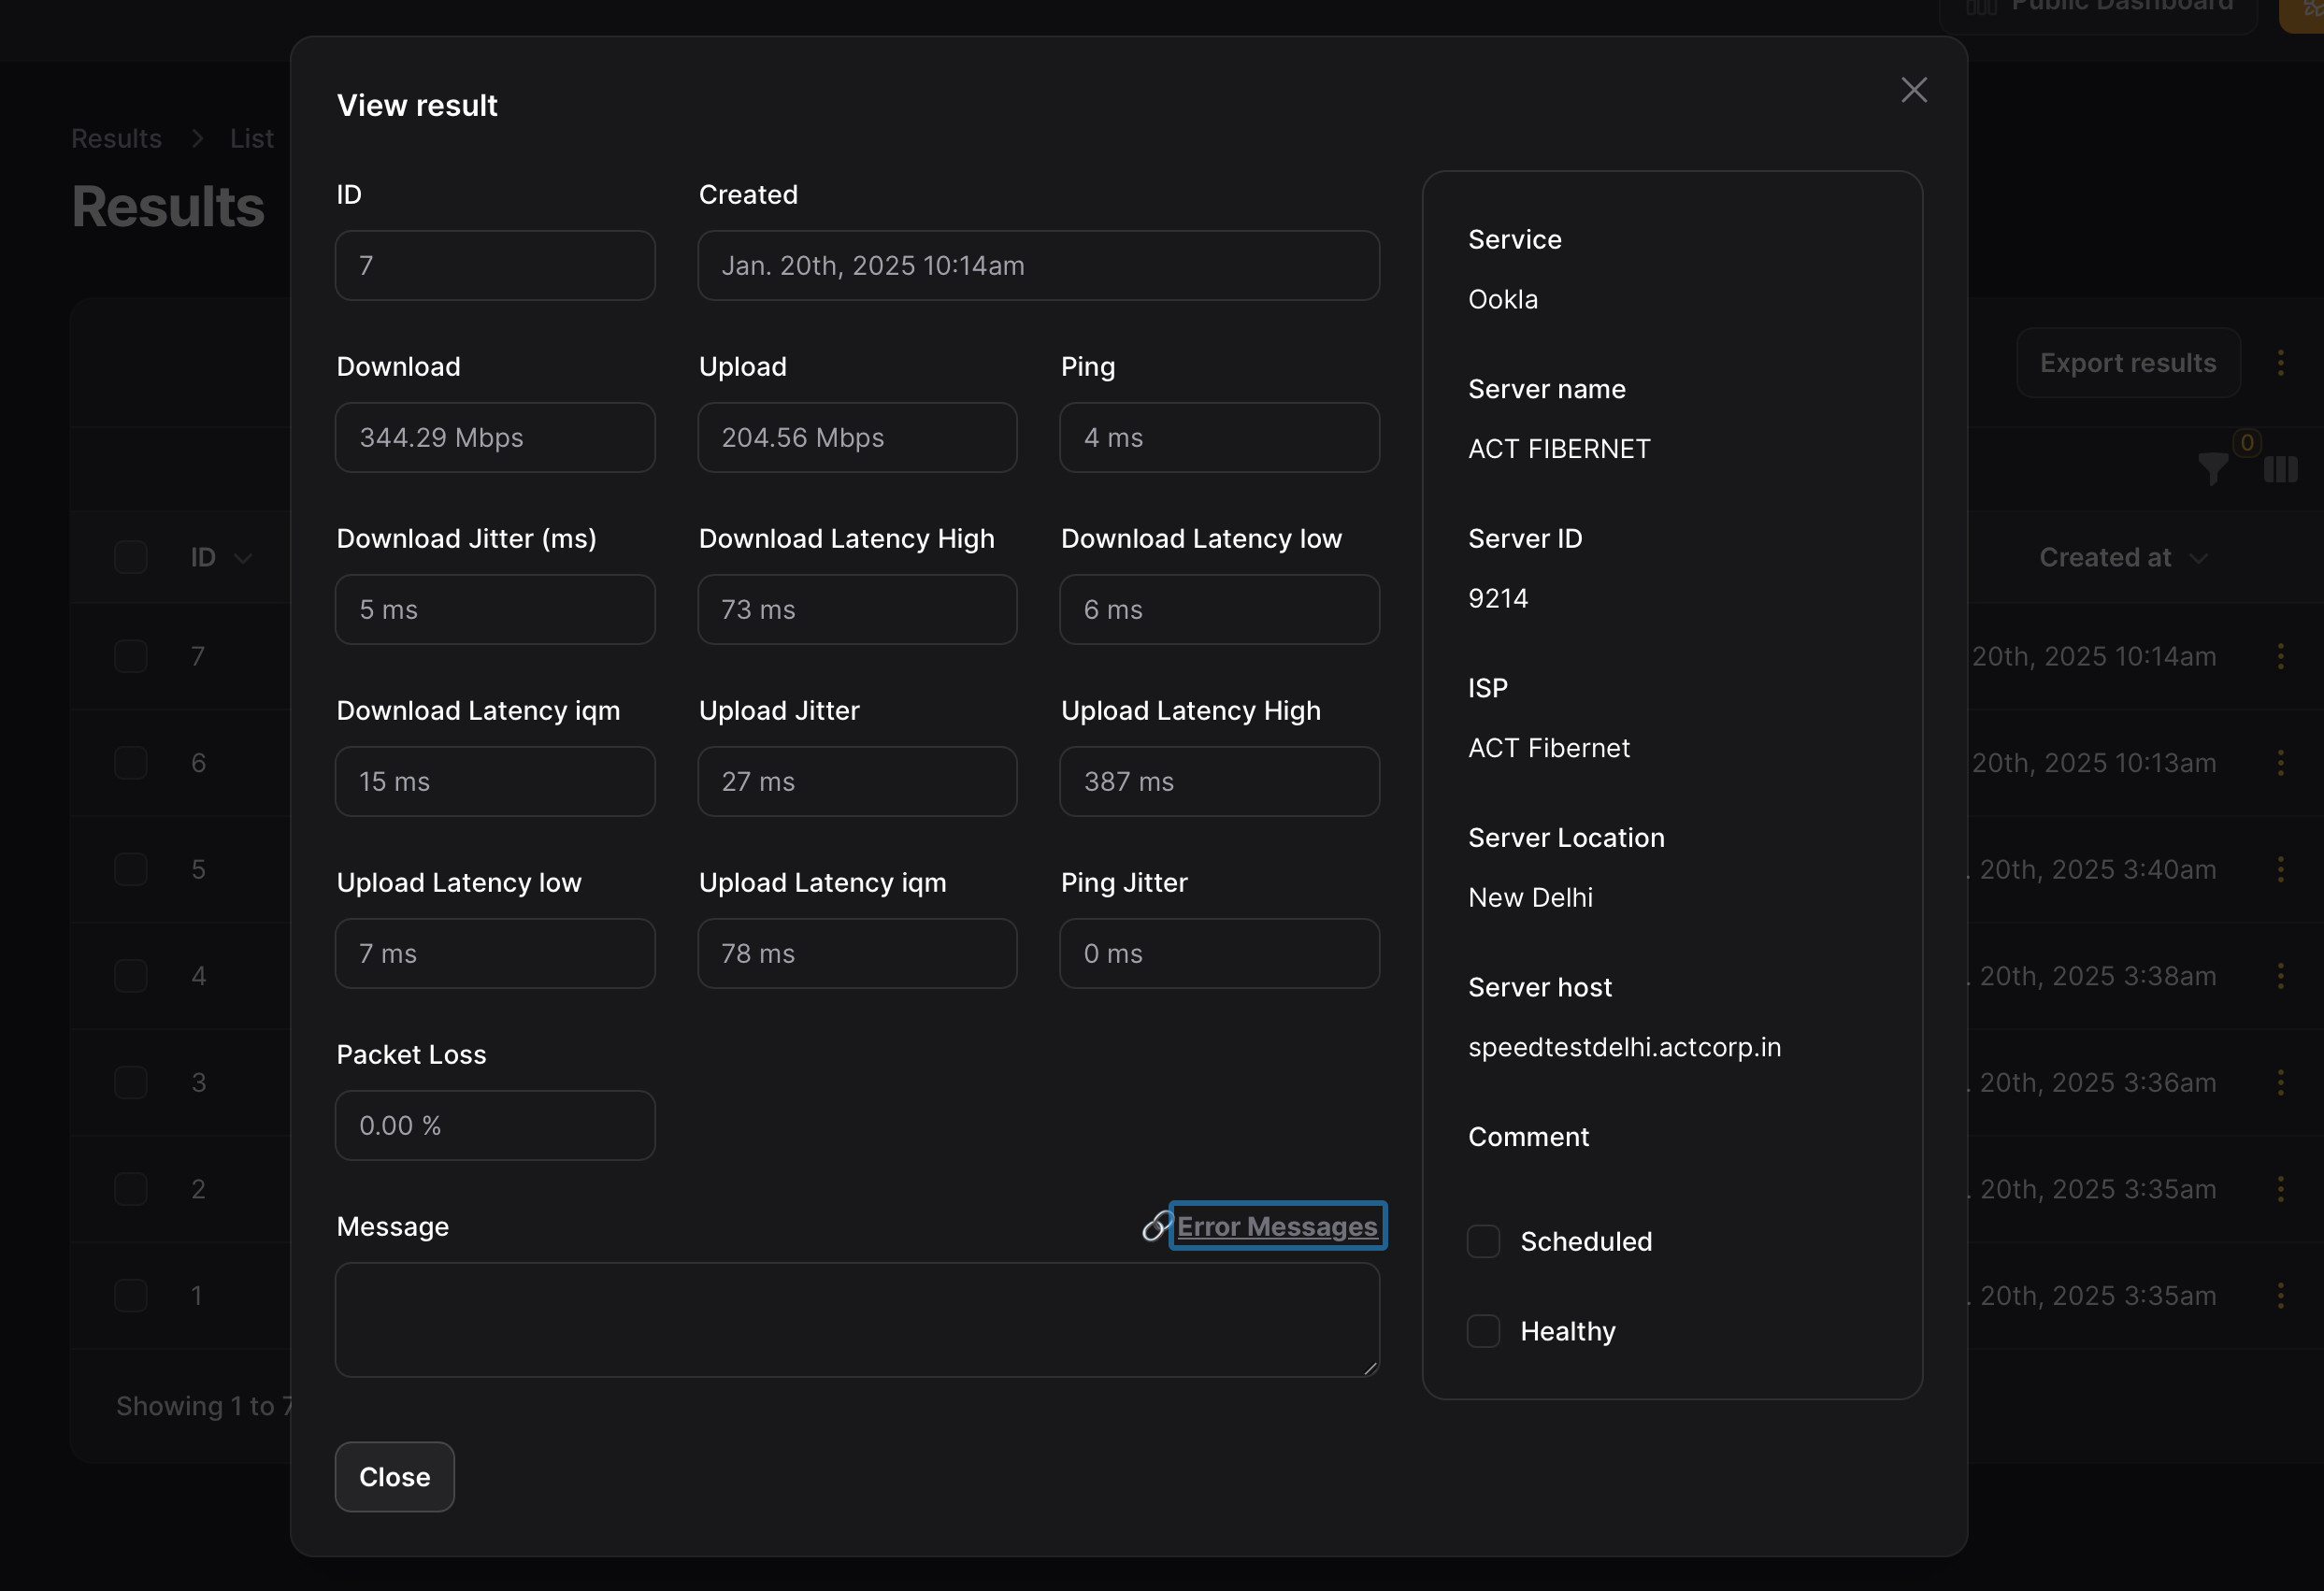
Task: Click the List breadcrumb item
Action: click(251, 138)
